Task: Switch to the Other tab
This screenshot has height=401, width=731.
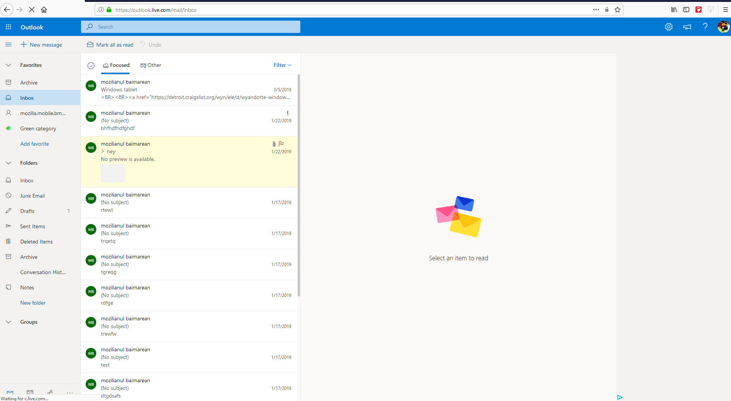Action: [151, 65]
